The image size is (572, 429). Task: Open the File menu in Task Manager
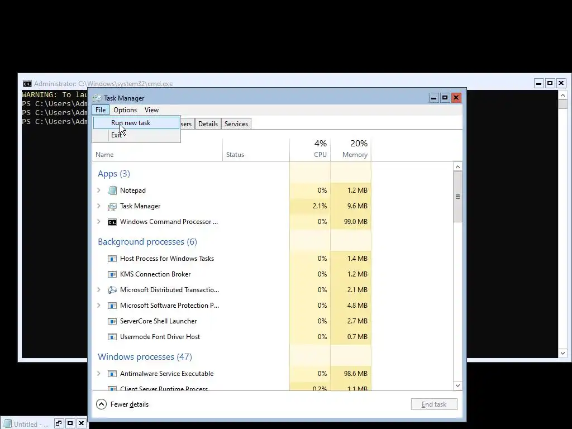coord(101,110)
